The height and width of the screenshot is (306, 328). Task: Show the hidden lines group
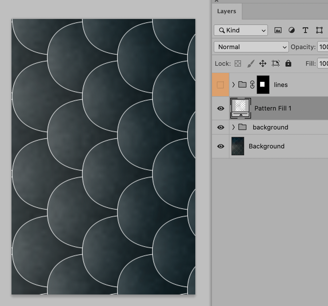tap(221, 84)
